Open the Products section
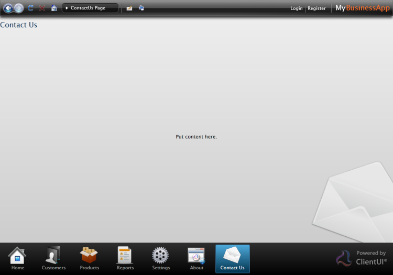393x275 pixels. click(89, 258)
